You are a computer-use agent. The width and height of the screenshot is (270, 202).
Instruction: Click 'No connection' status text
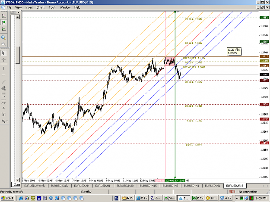[x=248, y=192]
